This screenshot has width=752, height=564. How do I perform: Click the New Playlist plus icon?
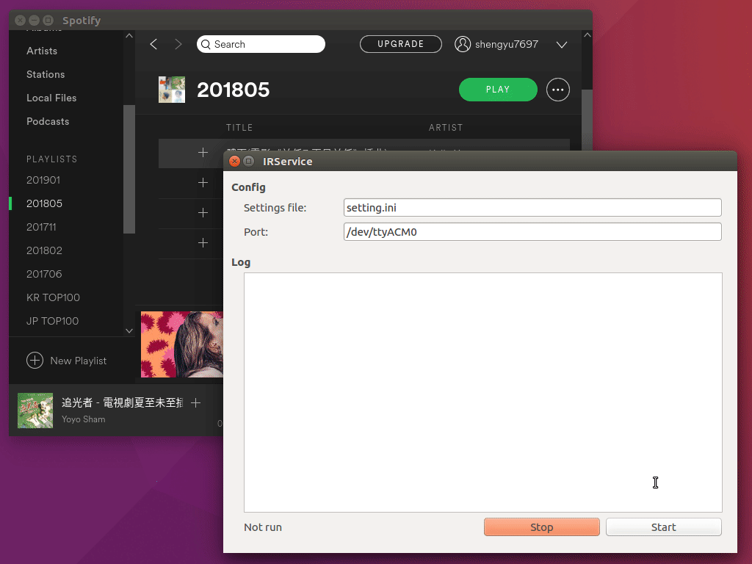(35, 361)
